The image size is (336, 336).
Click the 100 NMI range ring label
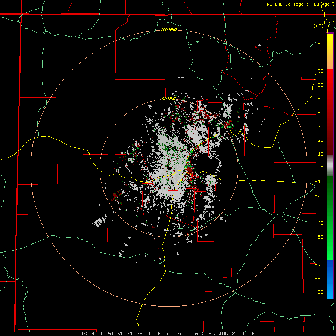tap(169, 30)
